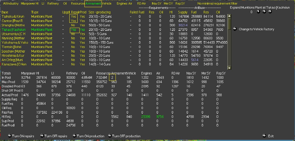Toggle Repair for Utsumoniya plant

tap(73, 34)
